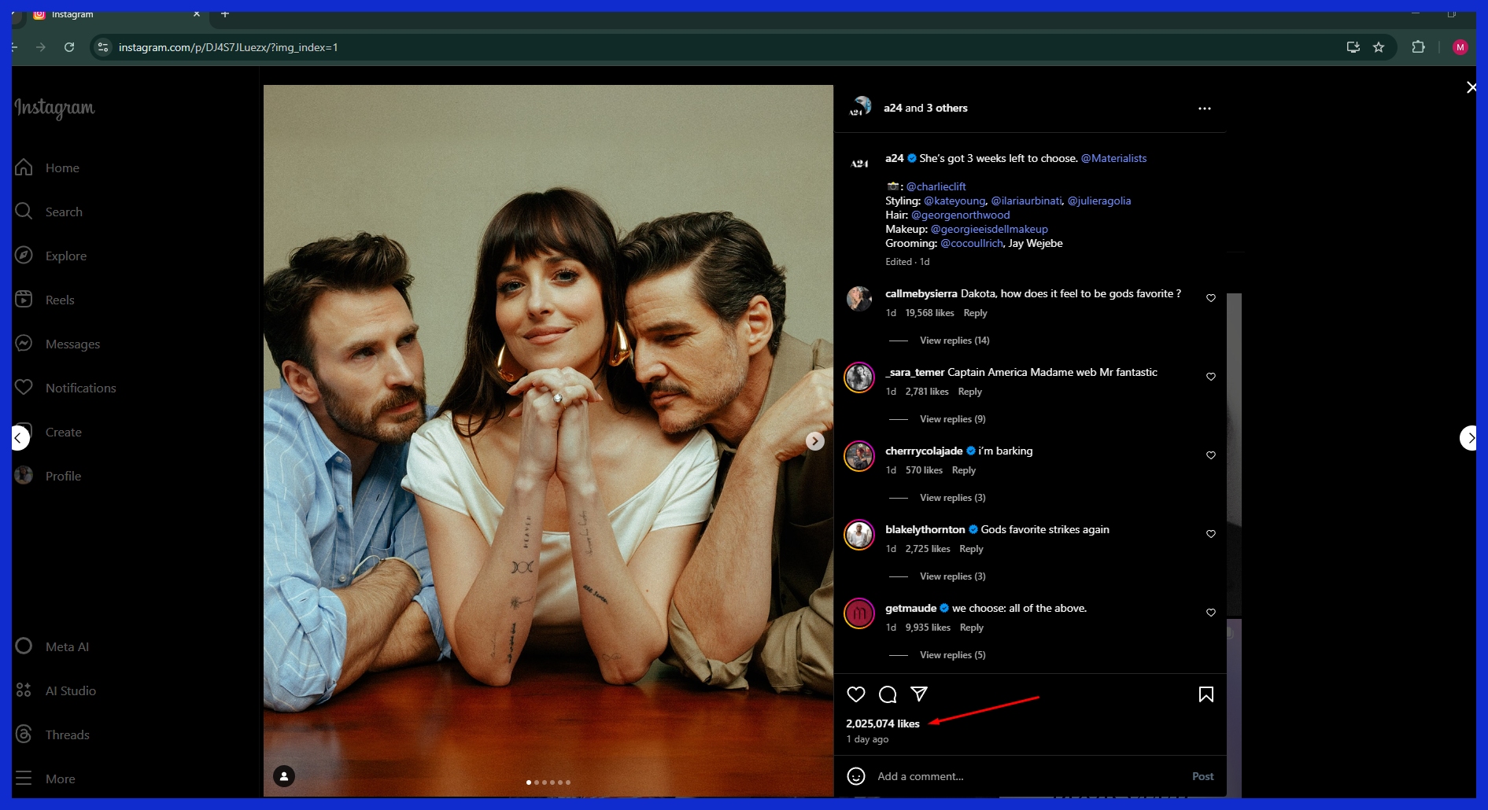Open the @georgieeisdellmakeup link
The image size is (1488, 810).
pos(989,229)
